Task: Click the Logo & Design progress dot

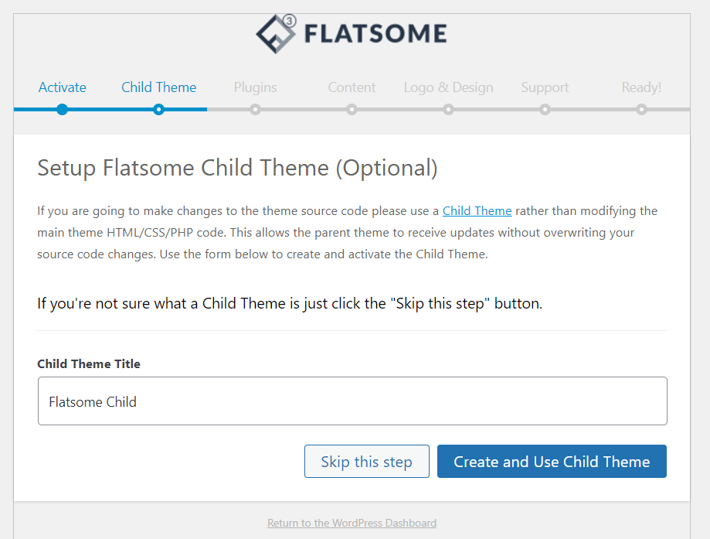Action: pyautogui.click(x=448, y=109)
